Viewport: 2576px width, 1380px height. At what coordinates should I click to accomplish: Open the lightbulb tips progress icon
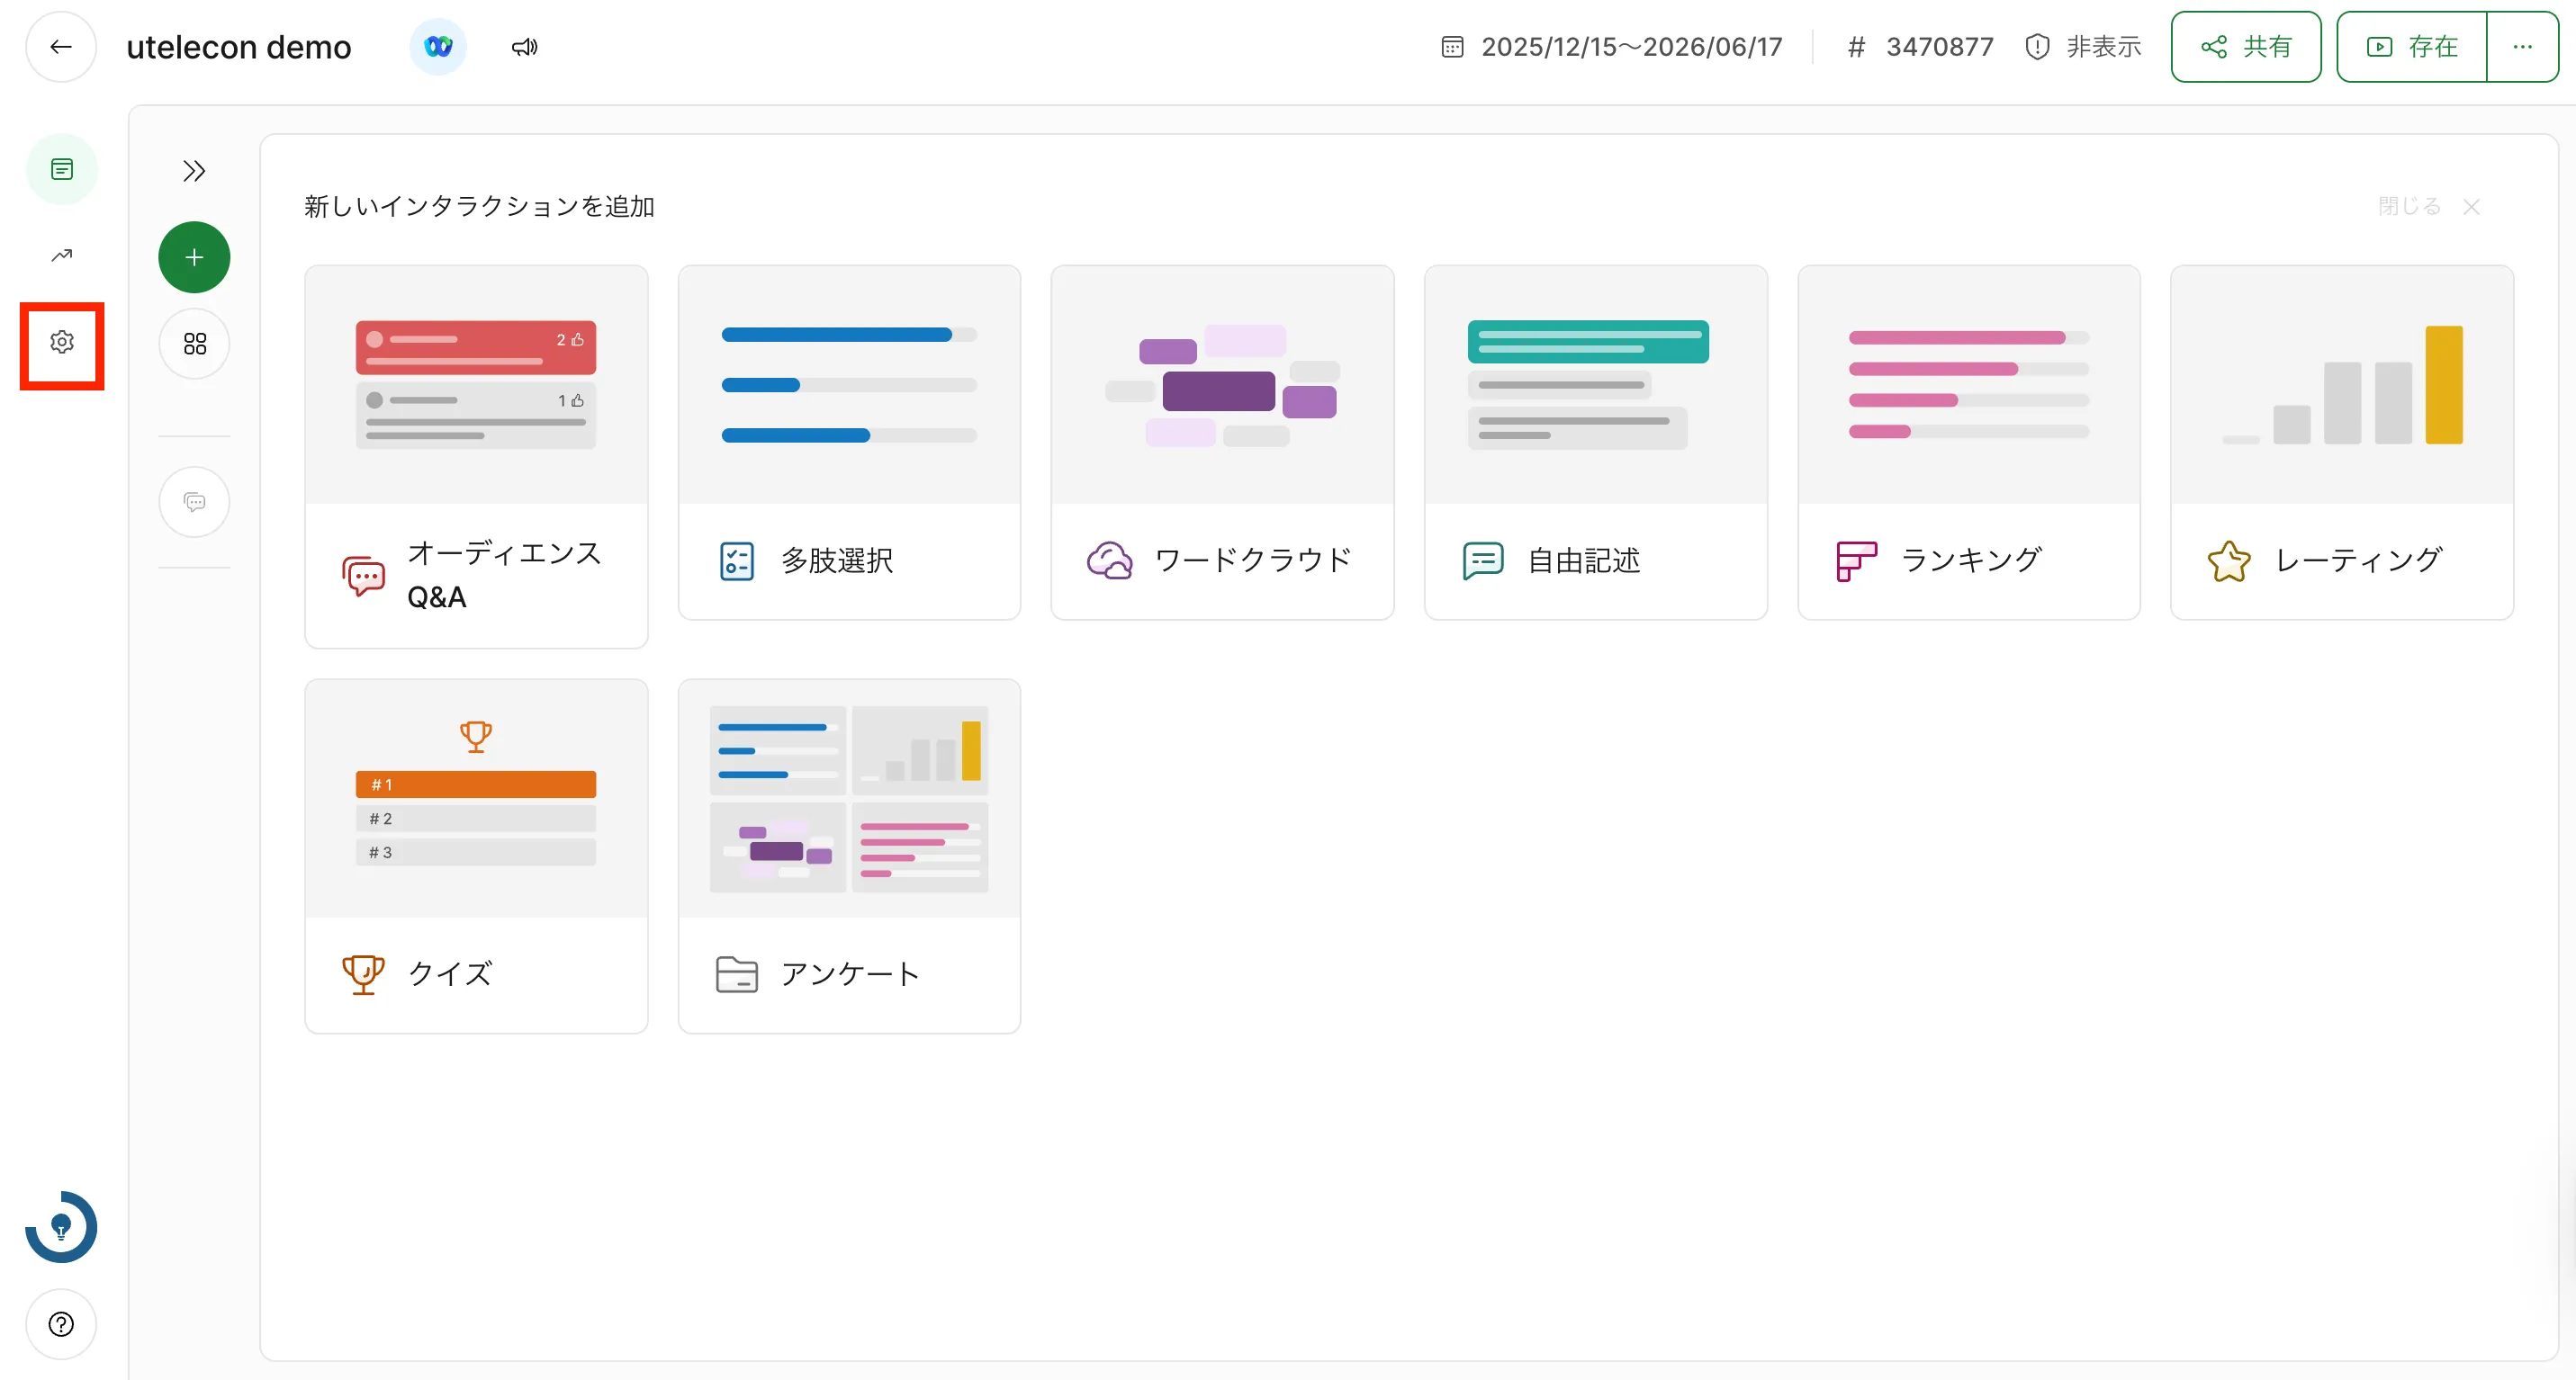pyautogui.click(x=61, y=1227)
